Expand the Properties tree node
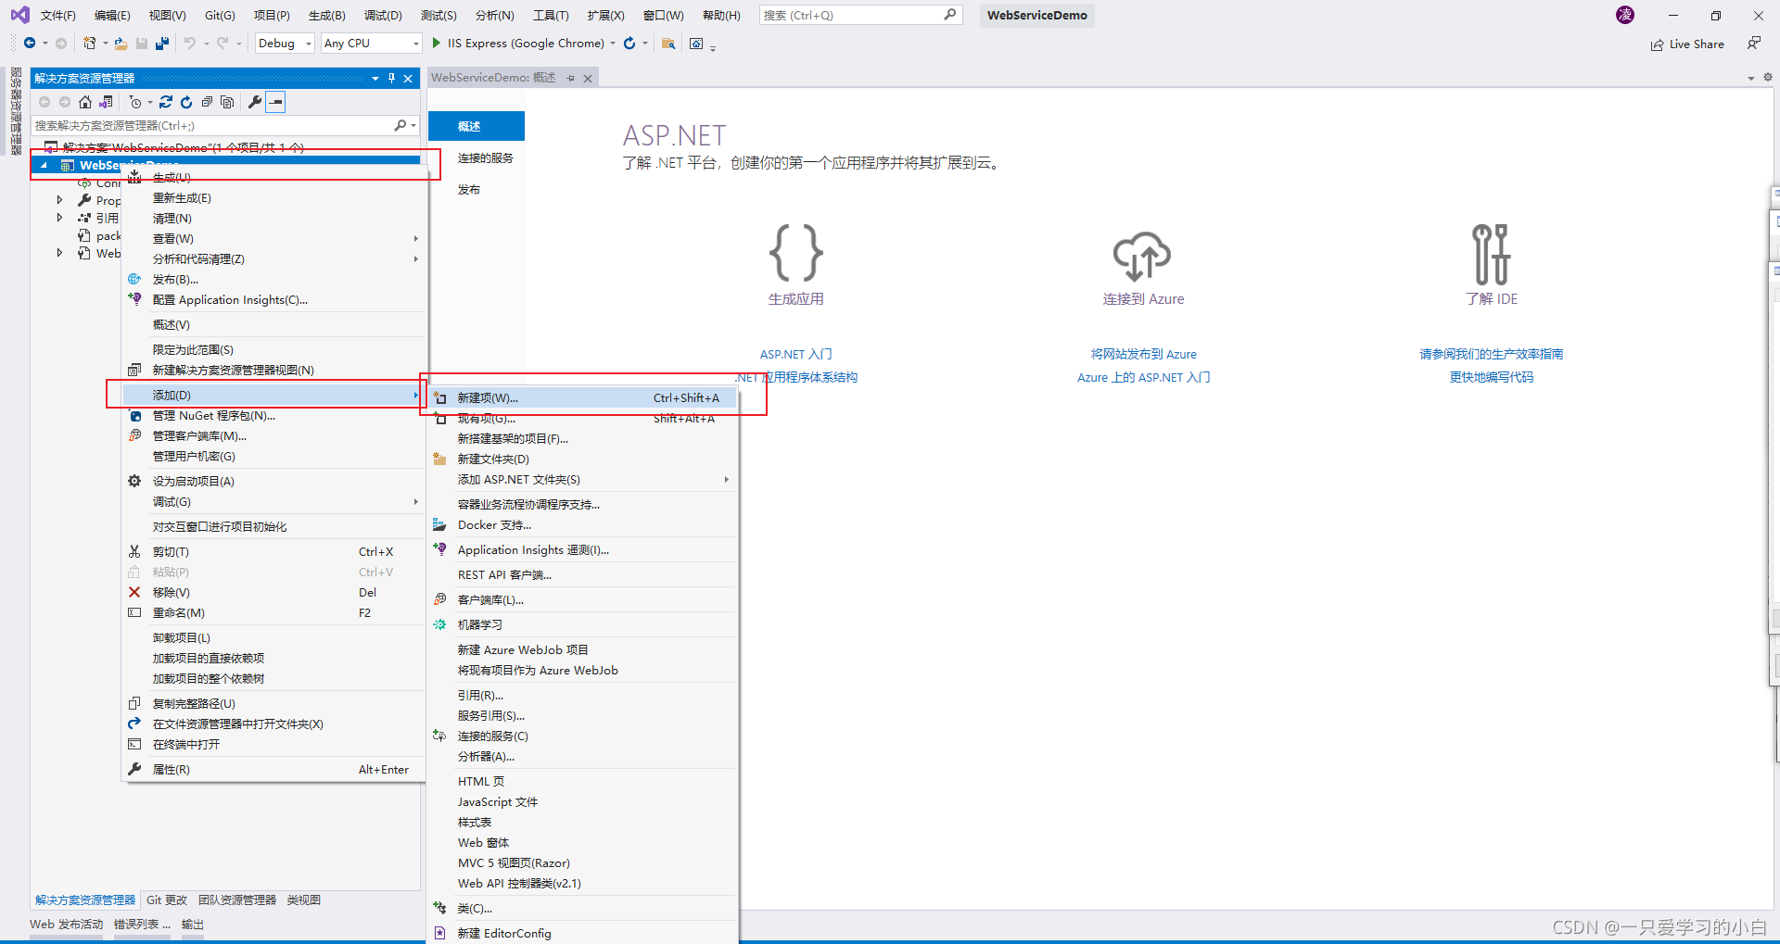Screen dimensions: 1780x944 tap(59, 200)
